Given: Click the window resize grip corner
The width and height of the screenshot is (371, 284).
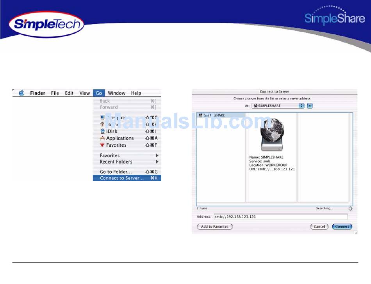Looking at the screenshot, I should coord(356,233).
